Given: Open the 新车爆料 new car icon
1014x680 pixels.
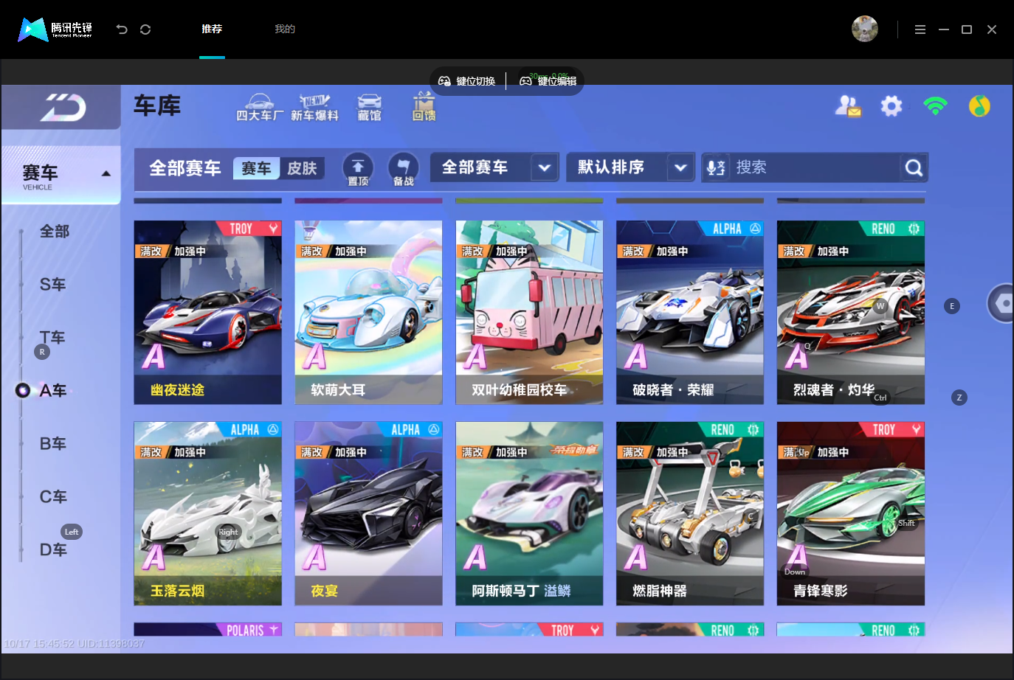Looking at the screenshot, I should tap(314, 108).
